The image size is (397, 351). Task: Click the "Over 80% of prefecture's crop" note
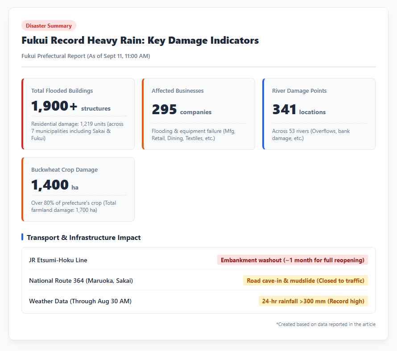point(74,206)
